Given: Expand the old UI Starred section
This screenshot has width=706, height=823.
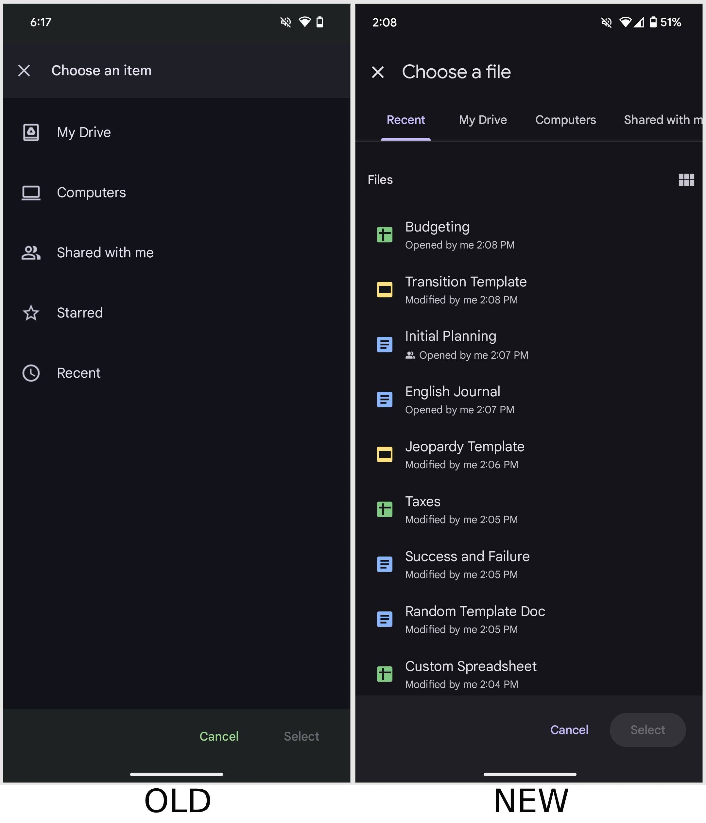Looking at the screenshot, I should (79, 312).
